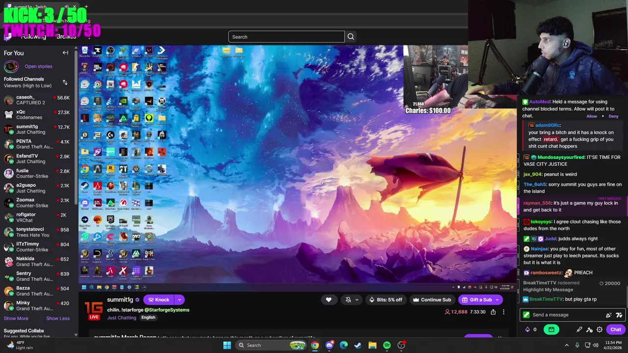
Task: Open caseoh_ channel in sidebar
Action: [x=38, y=100]
